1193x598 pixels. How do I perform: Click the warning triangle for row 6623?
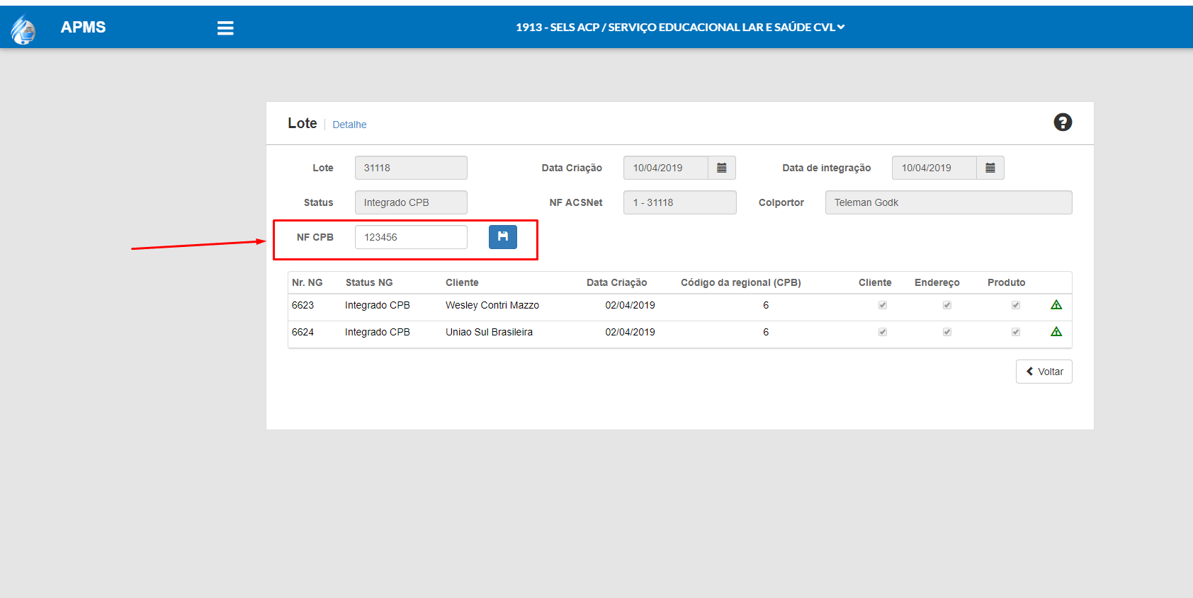tap(1056, 305)
